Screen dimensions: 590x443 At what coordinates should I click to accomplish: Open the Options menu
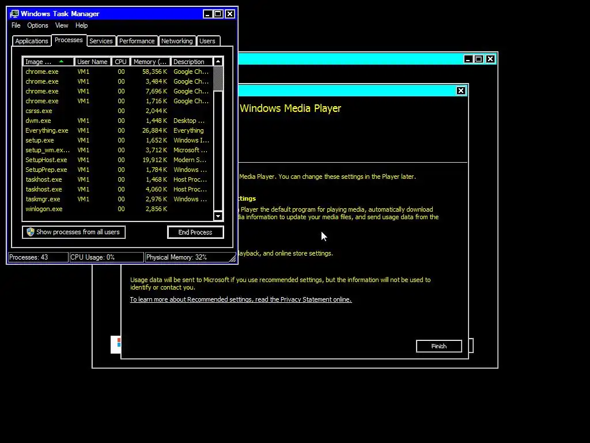[37, 25]
